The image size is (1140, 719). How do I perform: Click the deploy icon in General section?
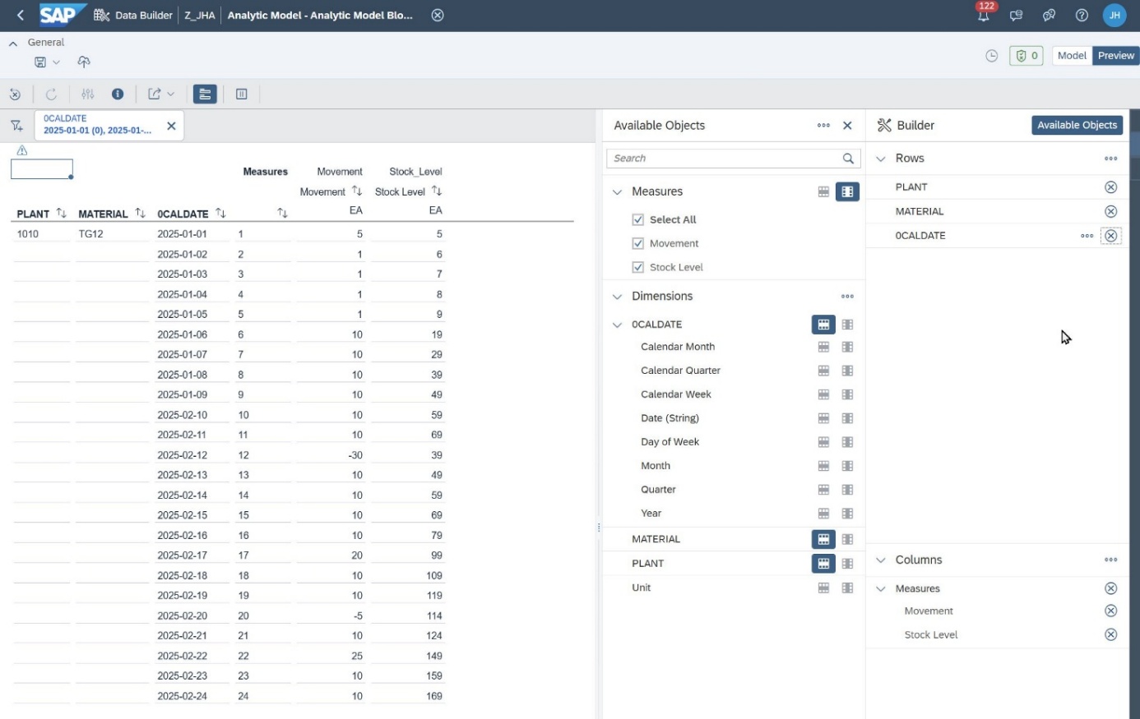pyautogui.click(x=84, y=62)
